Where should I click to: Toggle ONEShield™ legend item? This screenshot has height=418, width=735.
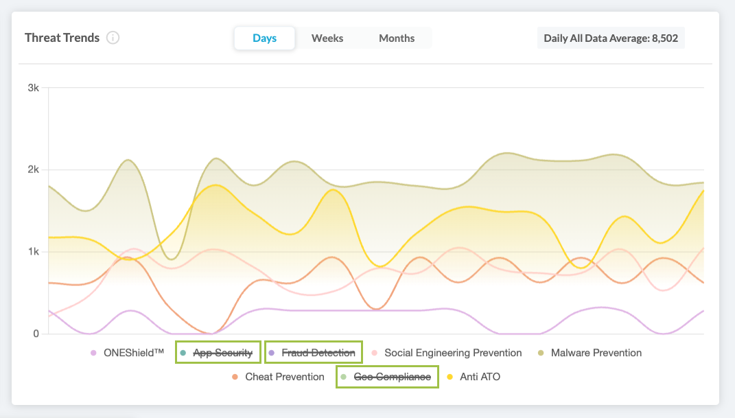click(133, 353)
